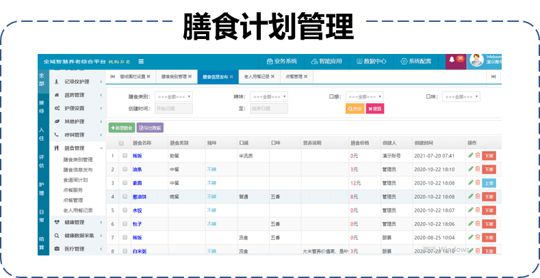The width and height of the screenshot is (540, 278).
Task: Check the select-all checkbox in table header
Action: (x=122, y=143)
